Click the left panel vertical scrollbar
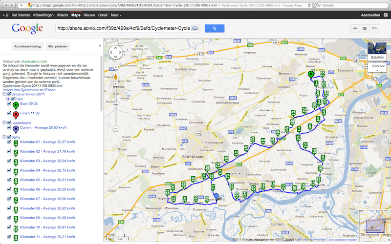391x244 pixels. pyautogui.click(x=101, y=83)
